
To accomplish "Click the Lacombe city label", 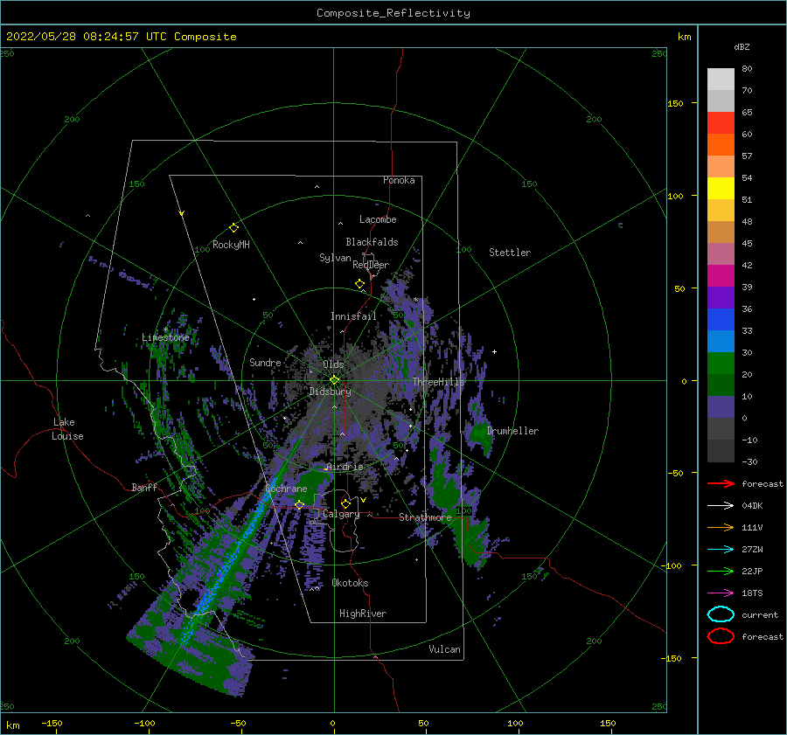I will point(378,219).
